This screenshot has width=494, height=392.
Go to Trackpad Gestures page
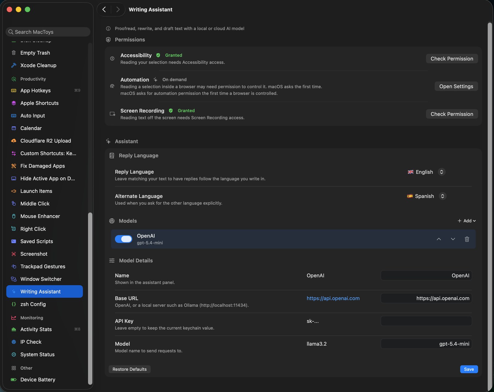44,266
